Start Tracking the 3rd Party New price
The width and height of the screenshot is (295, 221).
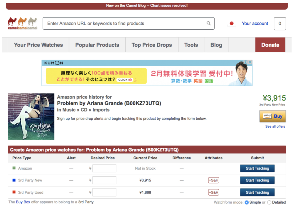pyautogui.click(x=257, y=180)
